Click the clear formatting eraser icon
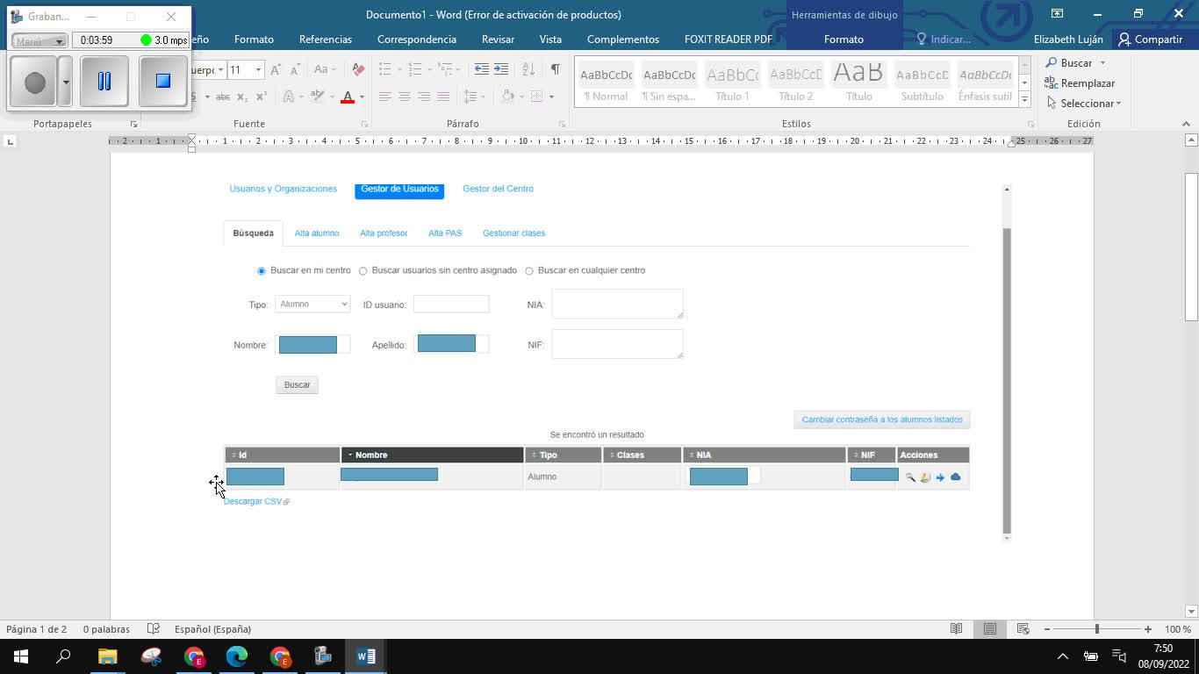This screenshot has height=674, width=1199. [358, 69]
